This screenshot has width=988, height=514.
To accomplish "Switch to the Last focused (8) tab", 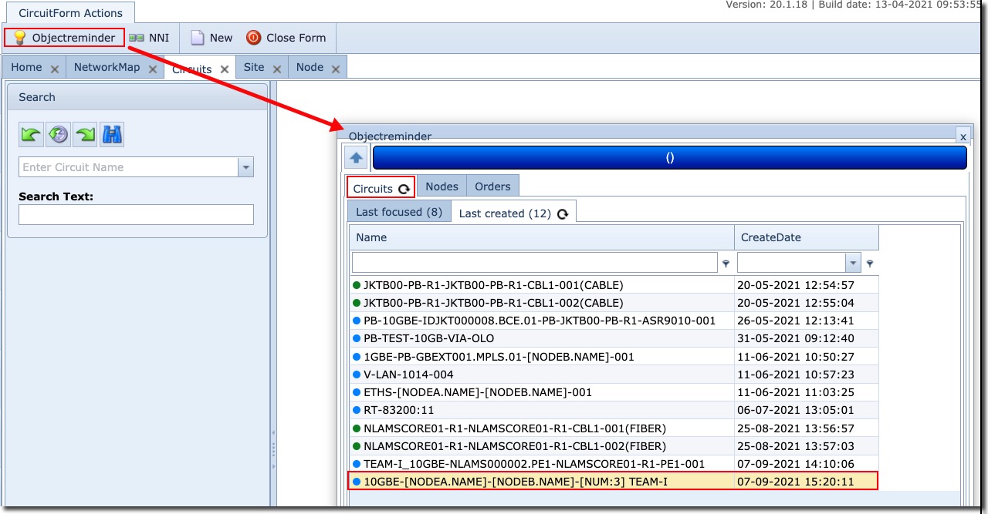I will tap(398, 212).
